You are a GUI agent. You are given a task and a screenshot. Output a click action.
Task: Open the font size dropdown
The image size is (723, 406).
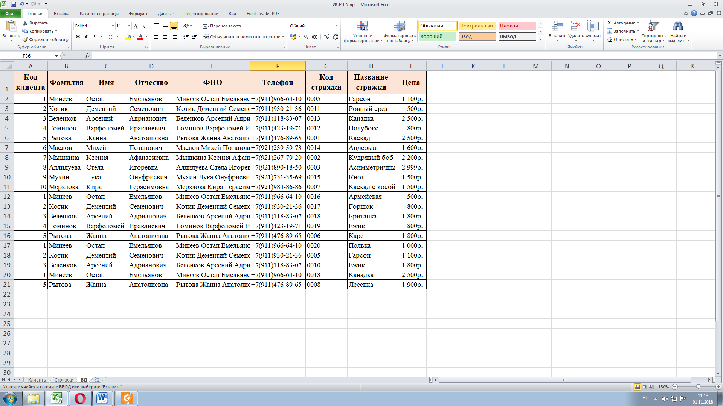pyautogui.click(x=129, y=26)
